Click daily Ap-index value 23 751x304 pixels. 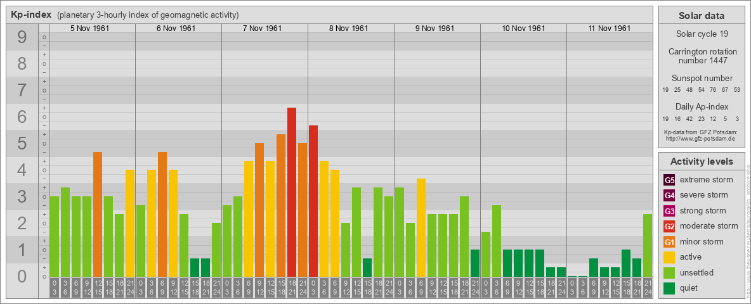pos(701,118)
